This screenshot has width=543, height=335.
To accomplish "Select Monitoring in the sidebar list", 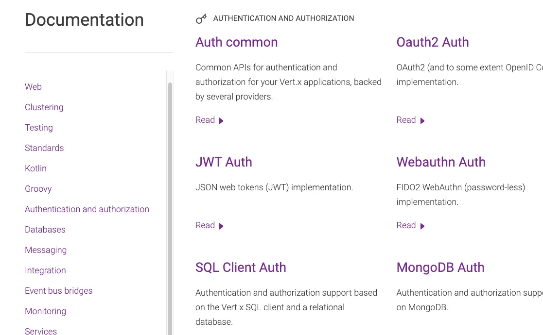I will [x=45, y=311].
